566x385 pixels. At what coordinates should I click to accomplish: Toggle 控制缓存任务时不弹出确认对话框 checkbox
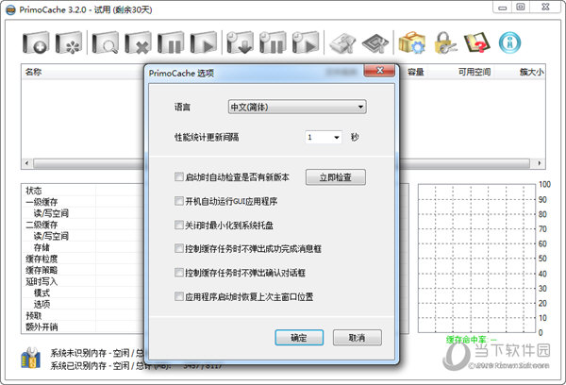point(178,273)
